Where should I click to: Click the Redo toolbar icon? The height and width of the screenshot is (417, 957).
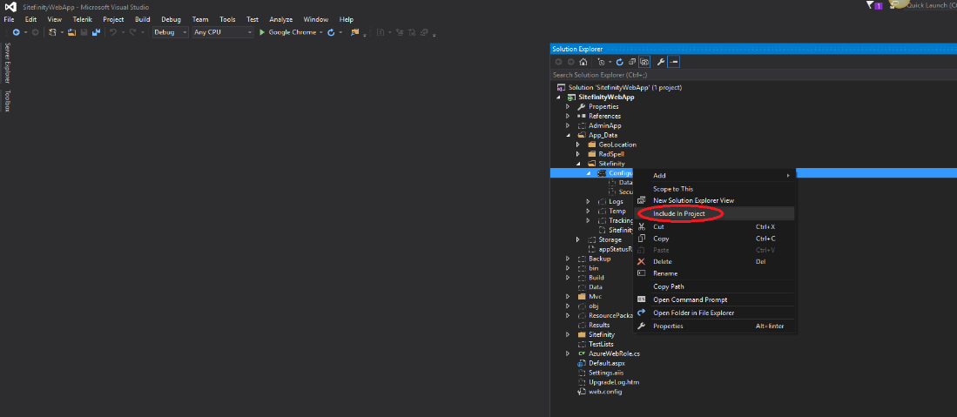coord(132,32)
